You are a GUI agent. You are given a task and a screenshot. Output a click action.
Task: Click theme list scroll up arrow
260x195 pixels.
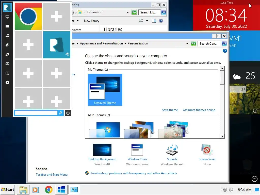coord(222,69)
